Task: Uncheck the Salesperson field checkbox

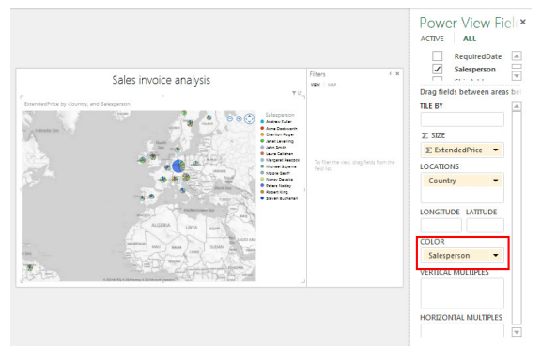Action: [437, 69]
